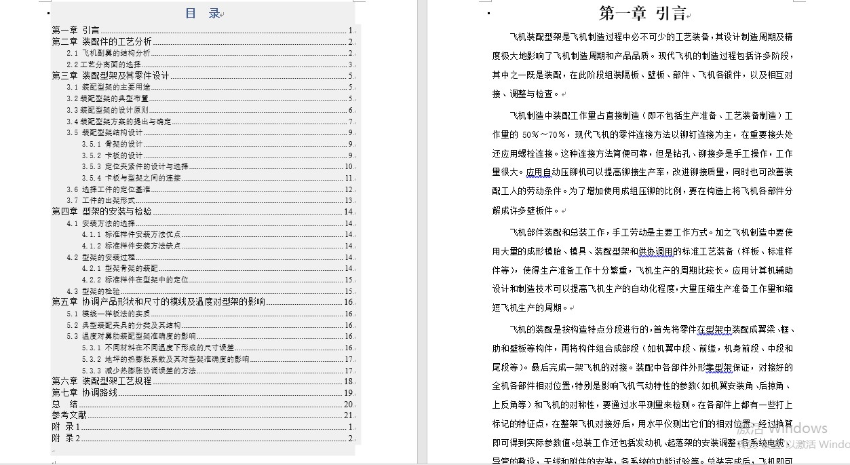This screenshot has height=465, width=850.
Task: Go to 3.5.2 卡板的设计 entry
Action: pos(218,155)
